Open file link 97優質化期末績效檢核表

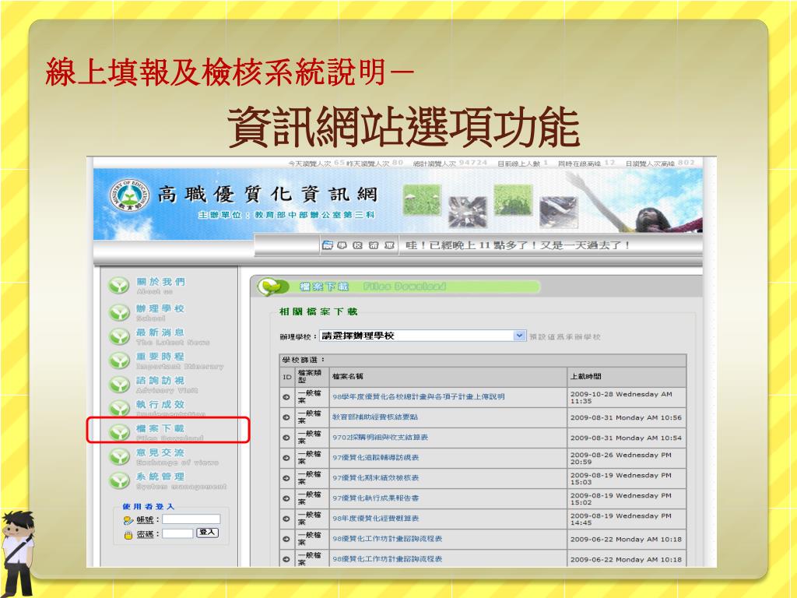376,478
